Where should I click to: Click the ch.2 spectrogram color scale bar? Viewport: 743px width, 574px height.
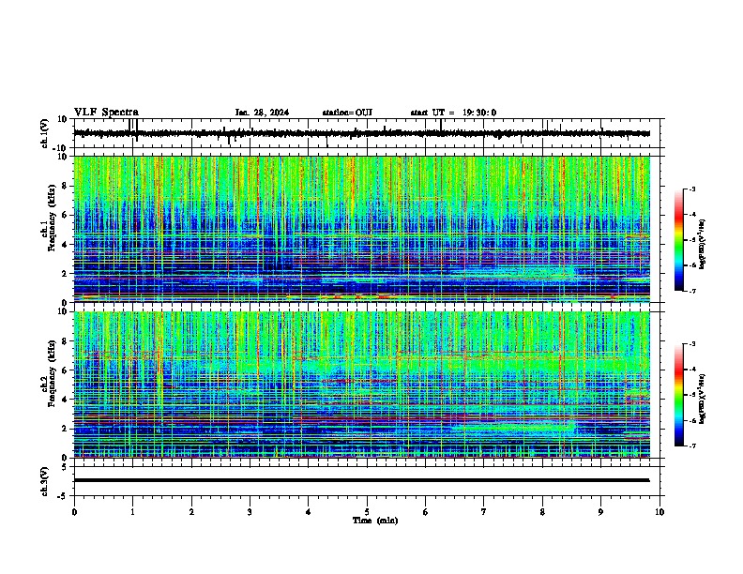(x=678, y=395)
